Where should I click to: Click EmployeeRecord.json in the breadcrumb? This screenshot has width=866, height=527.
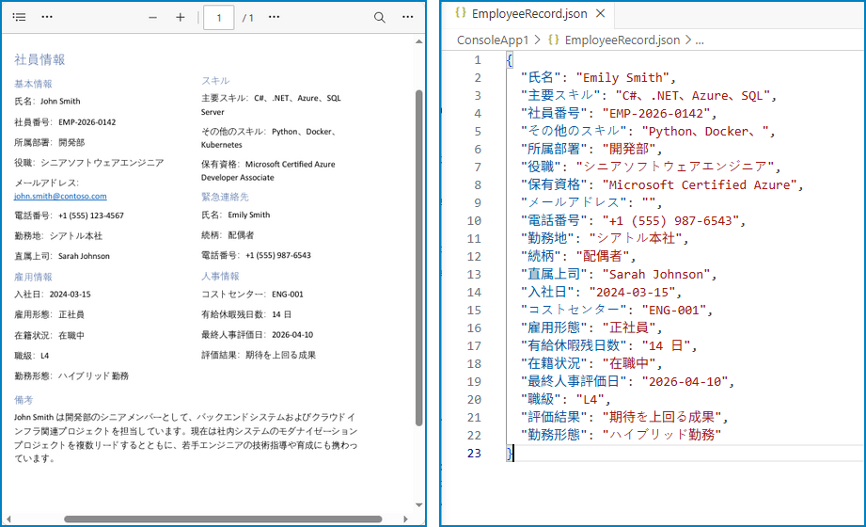coord(622,40)
